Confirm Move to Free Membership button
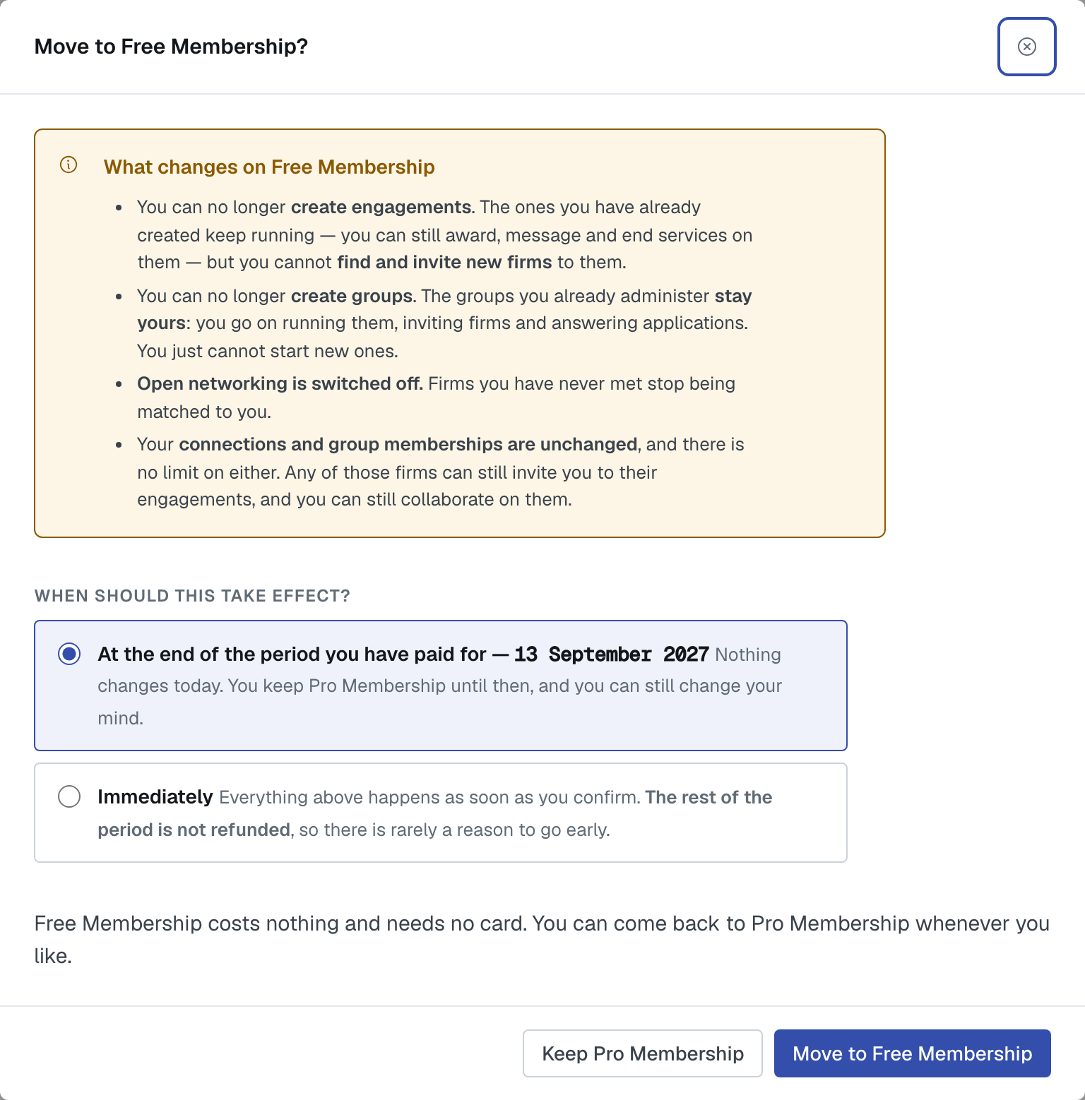 (x=912, y=1053)
